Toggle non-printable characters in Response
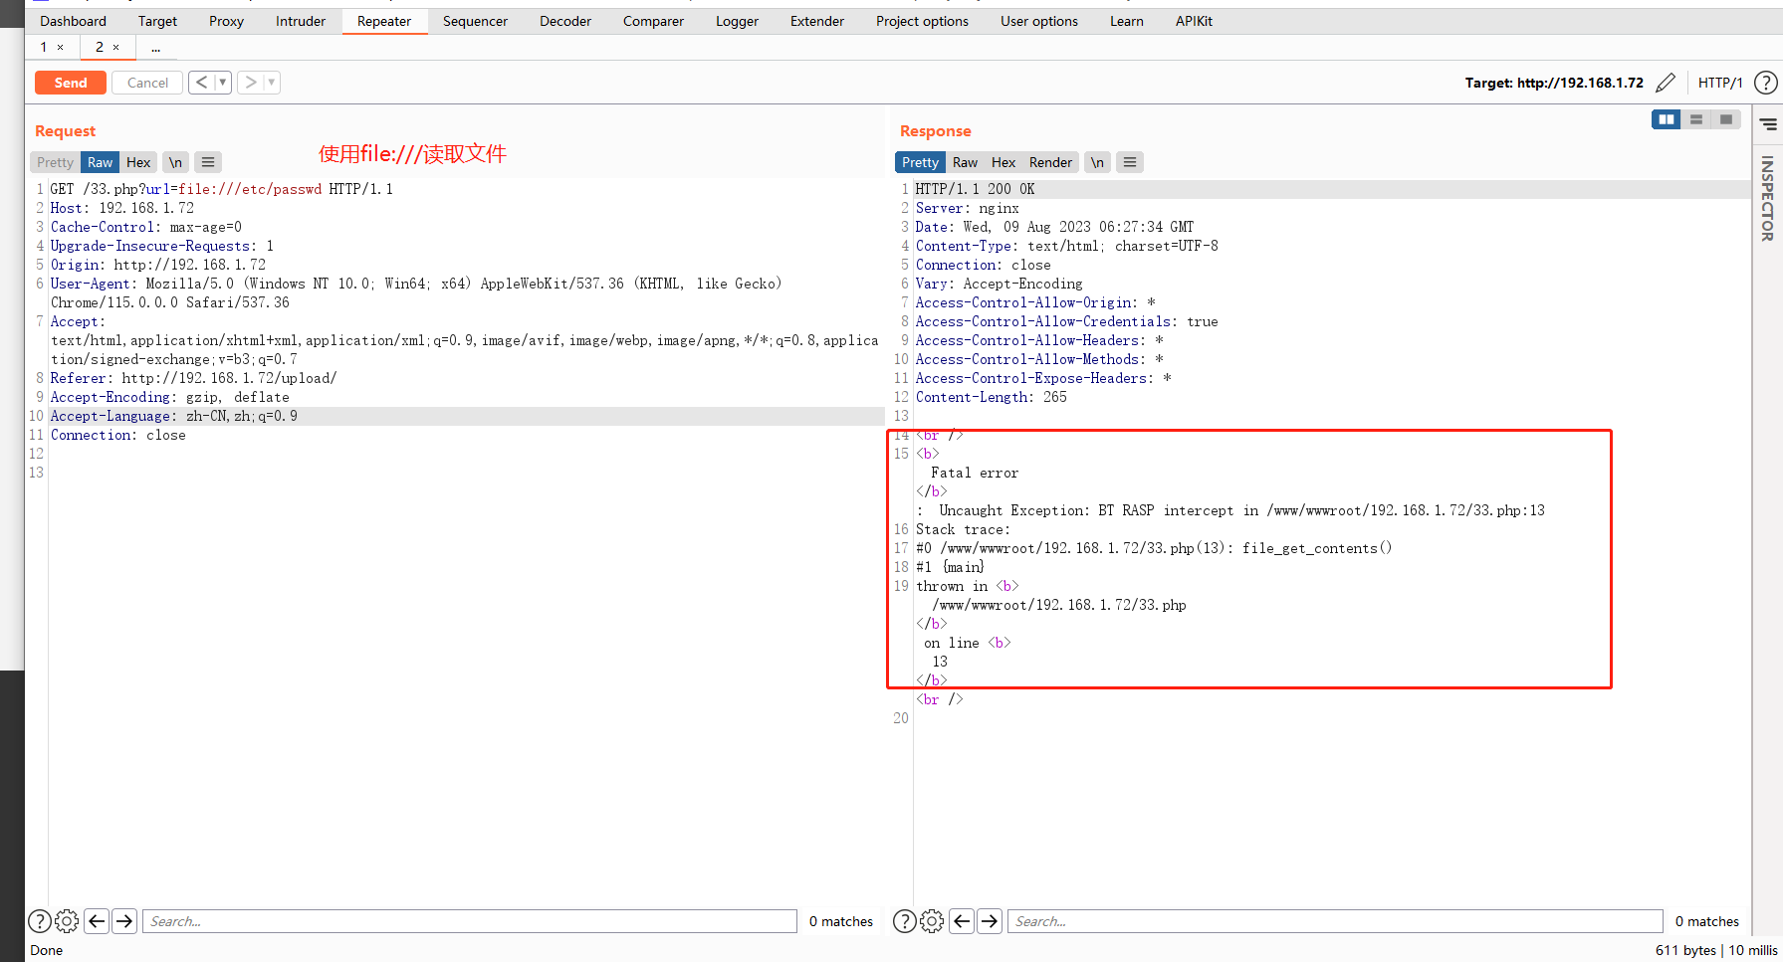Viewport: 1783px width, 962px height. tap(1097, 162)
